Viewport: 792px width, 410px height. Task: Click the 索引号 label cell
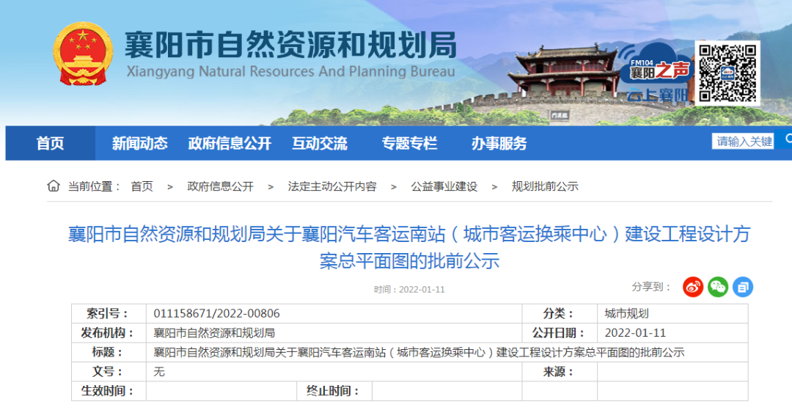click(109, 314)
